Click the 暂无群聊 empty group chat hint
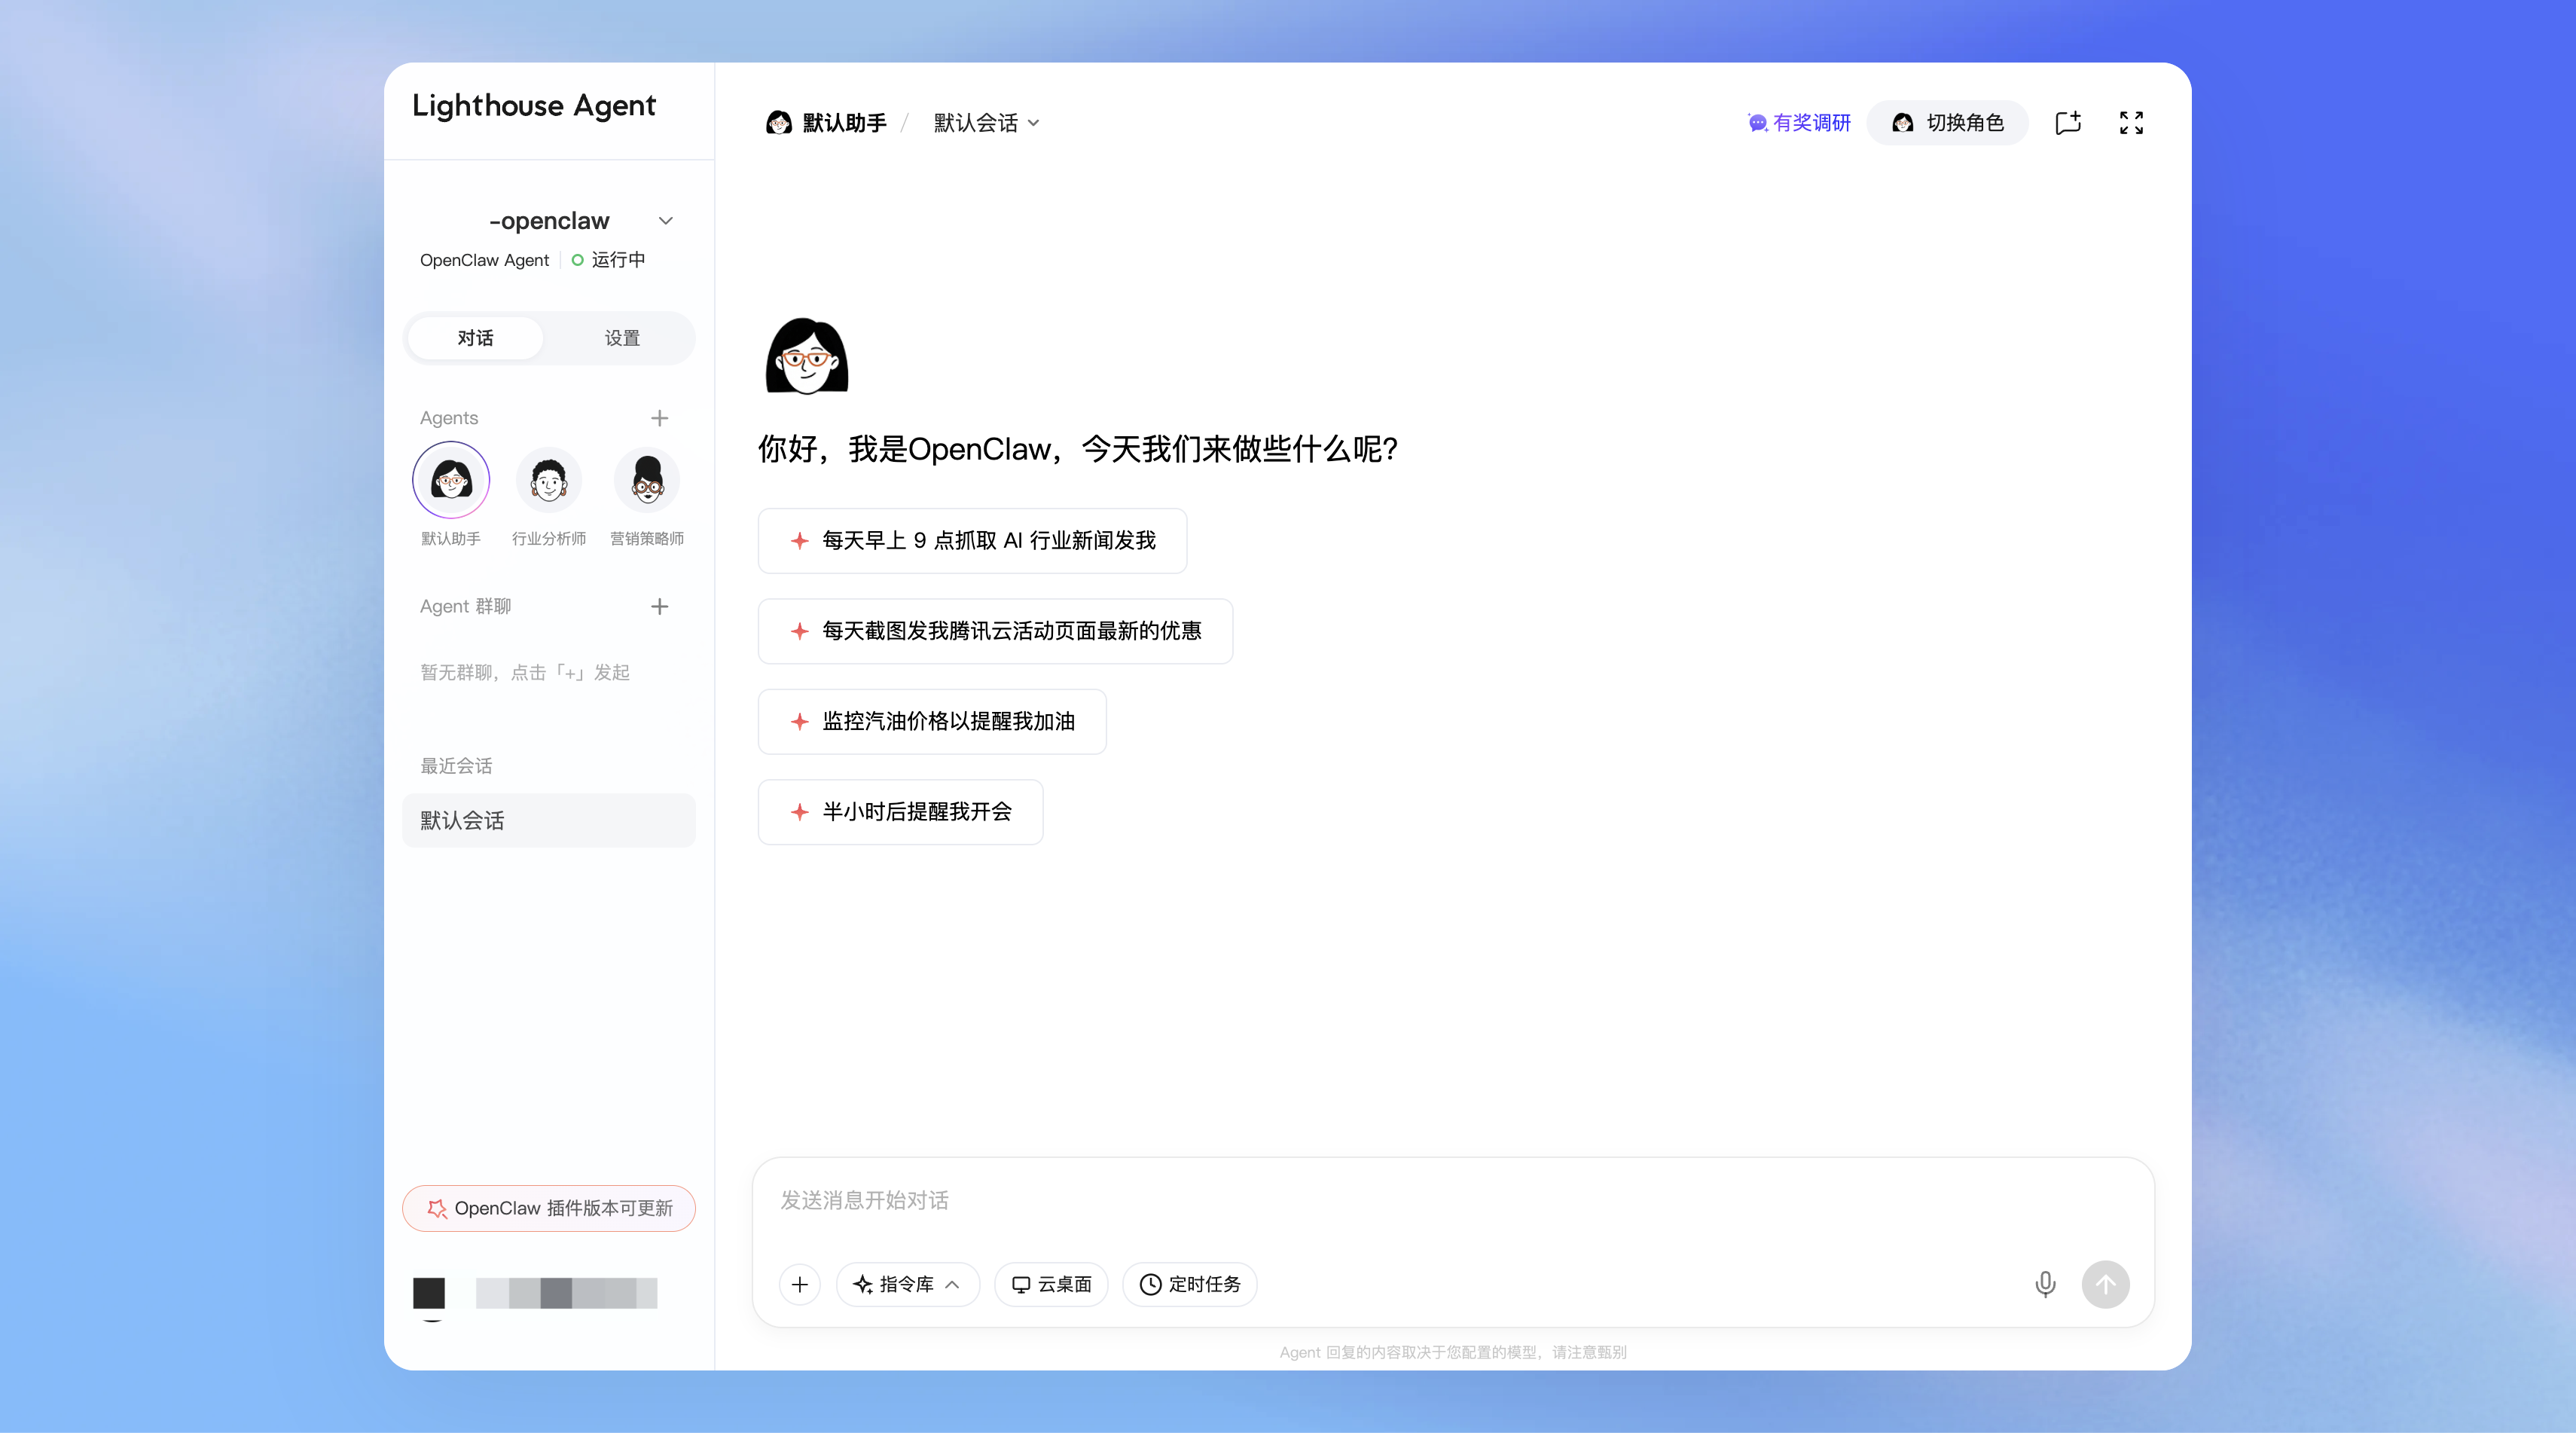 (x=525, y=672)
